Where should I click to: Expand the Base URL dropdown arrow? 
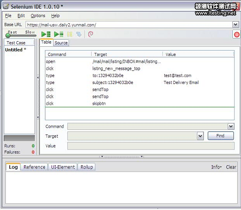pyautogui.click(x=236, y=25)
